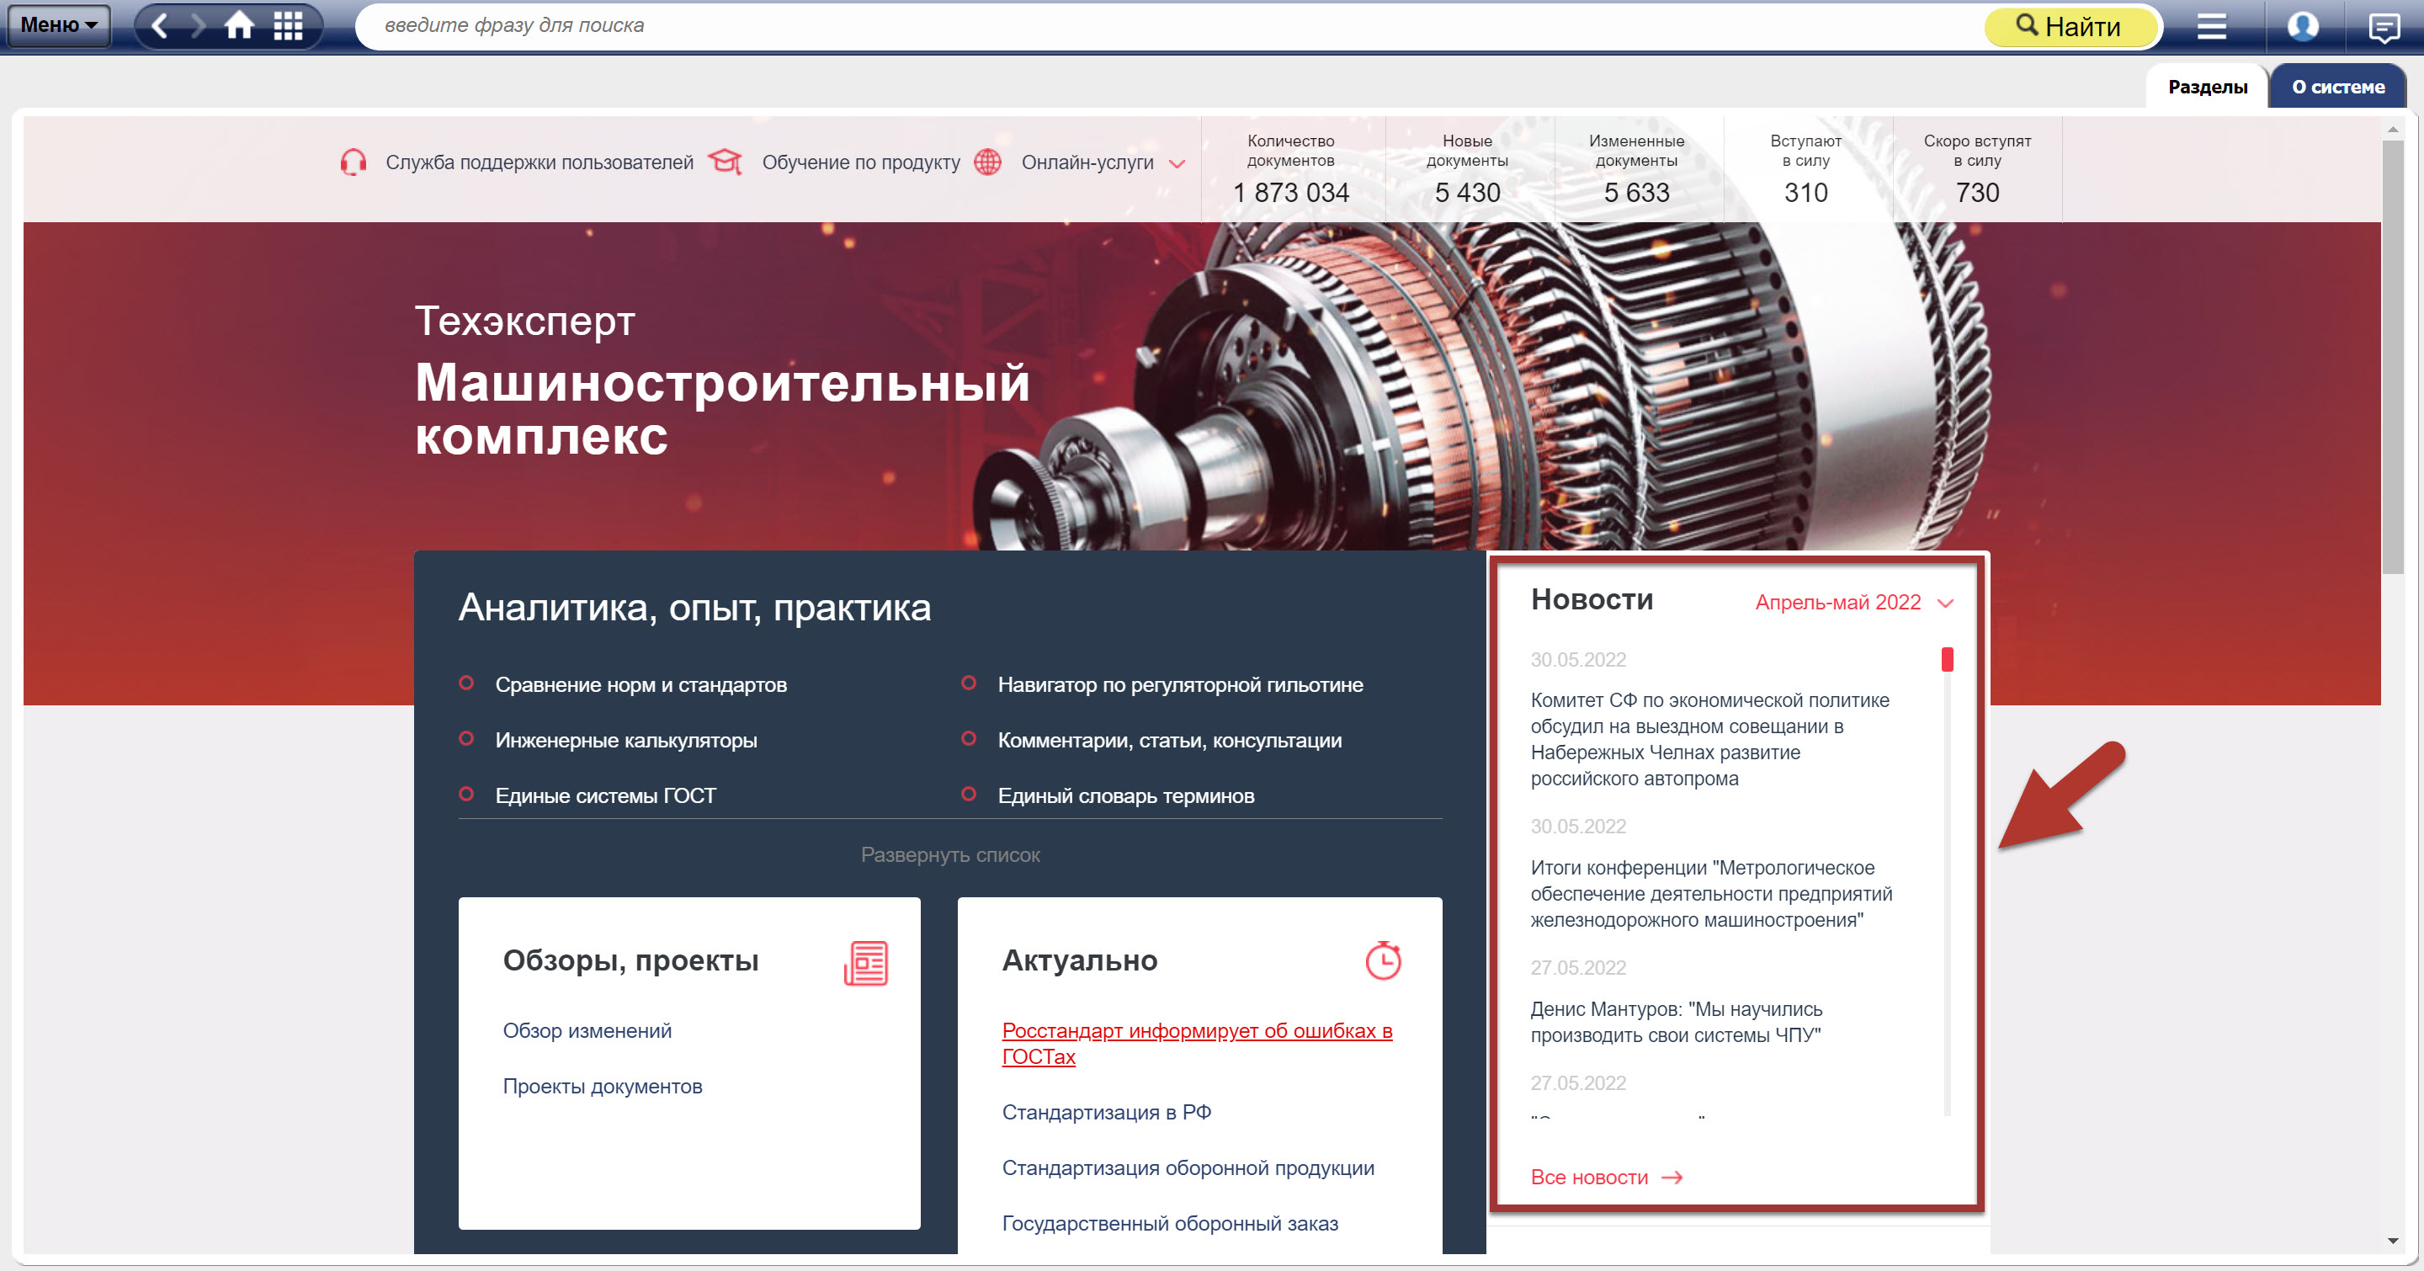Click the newspaper icon in Обзоры, проекты
Screen dimensions: 2424x1271
tap(866, 962)
